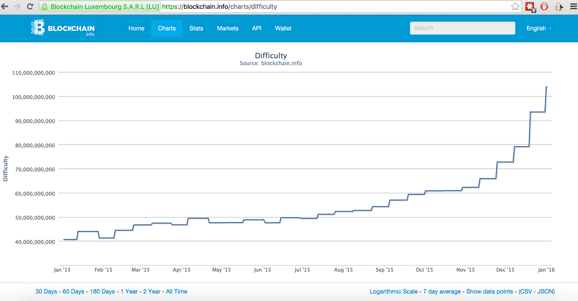This screenshot has width=578, height=301.
Task: Expand the English language dropdown
Action: point(539,28)
